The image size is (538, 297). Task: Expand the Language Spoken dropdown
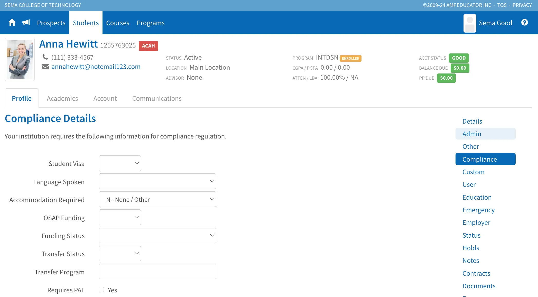157,181
